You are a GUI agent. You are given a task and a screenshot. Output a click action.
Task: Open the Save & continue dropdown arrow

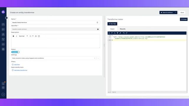pos(176,12)
